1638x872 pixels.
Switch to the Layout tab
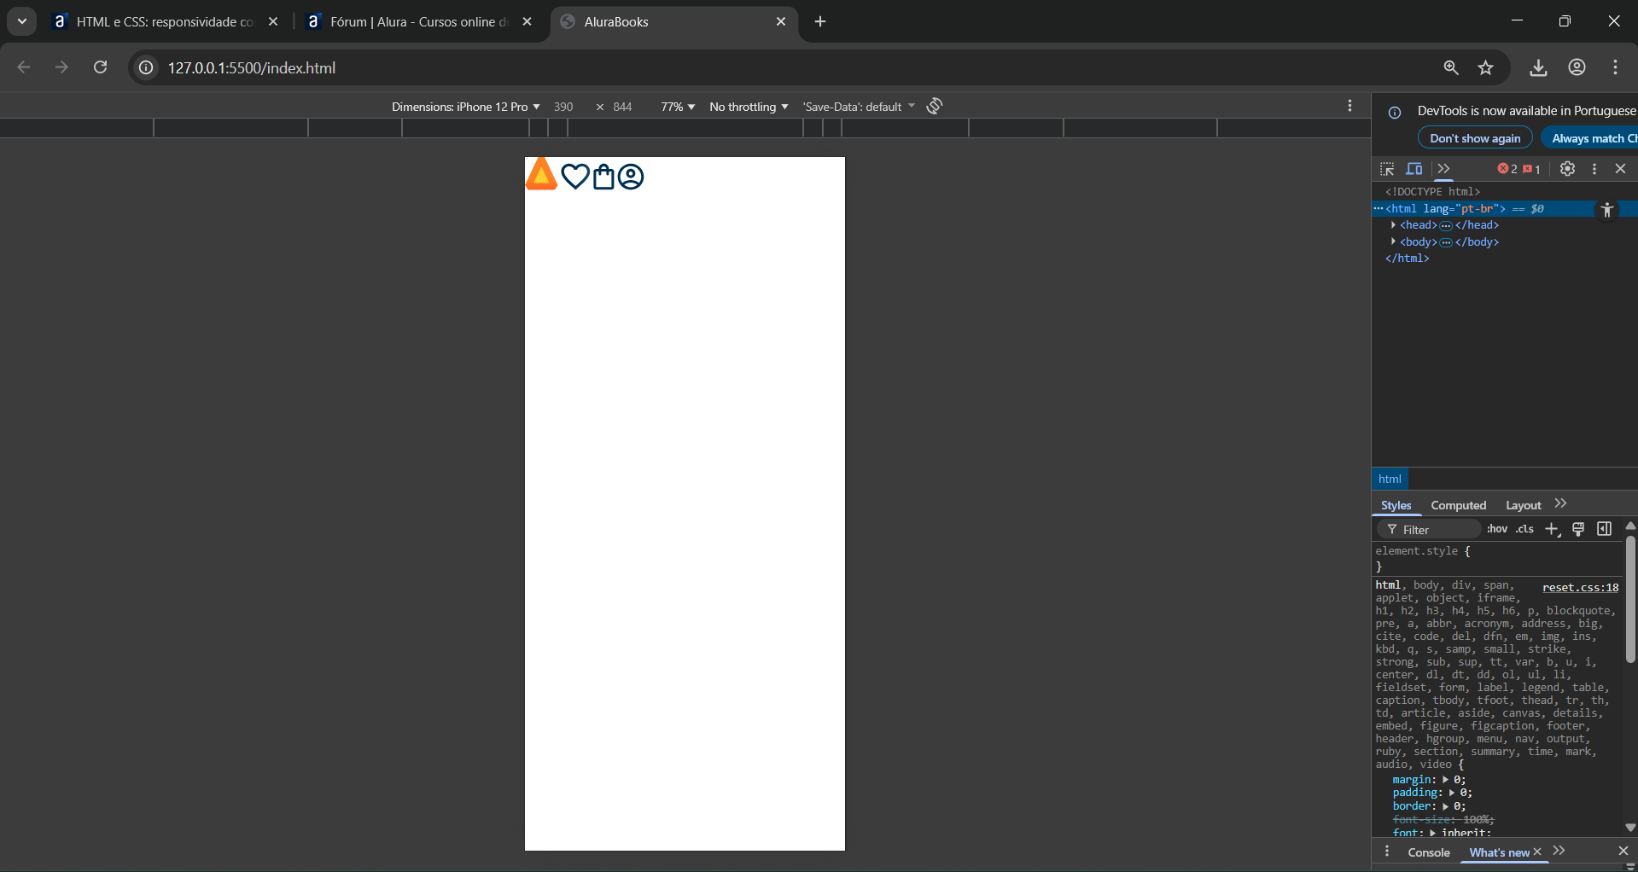click(1523, 505)
